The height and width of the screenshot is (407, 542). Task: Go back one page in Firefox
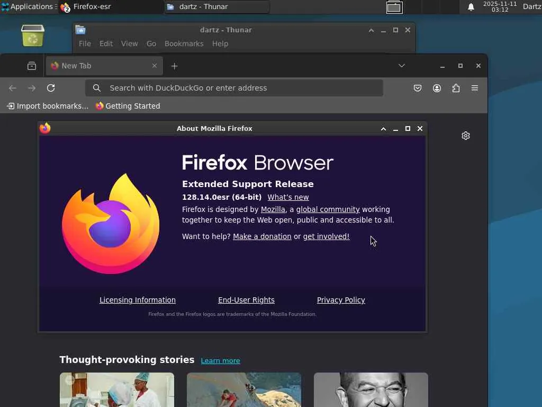pos(13,88)
